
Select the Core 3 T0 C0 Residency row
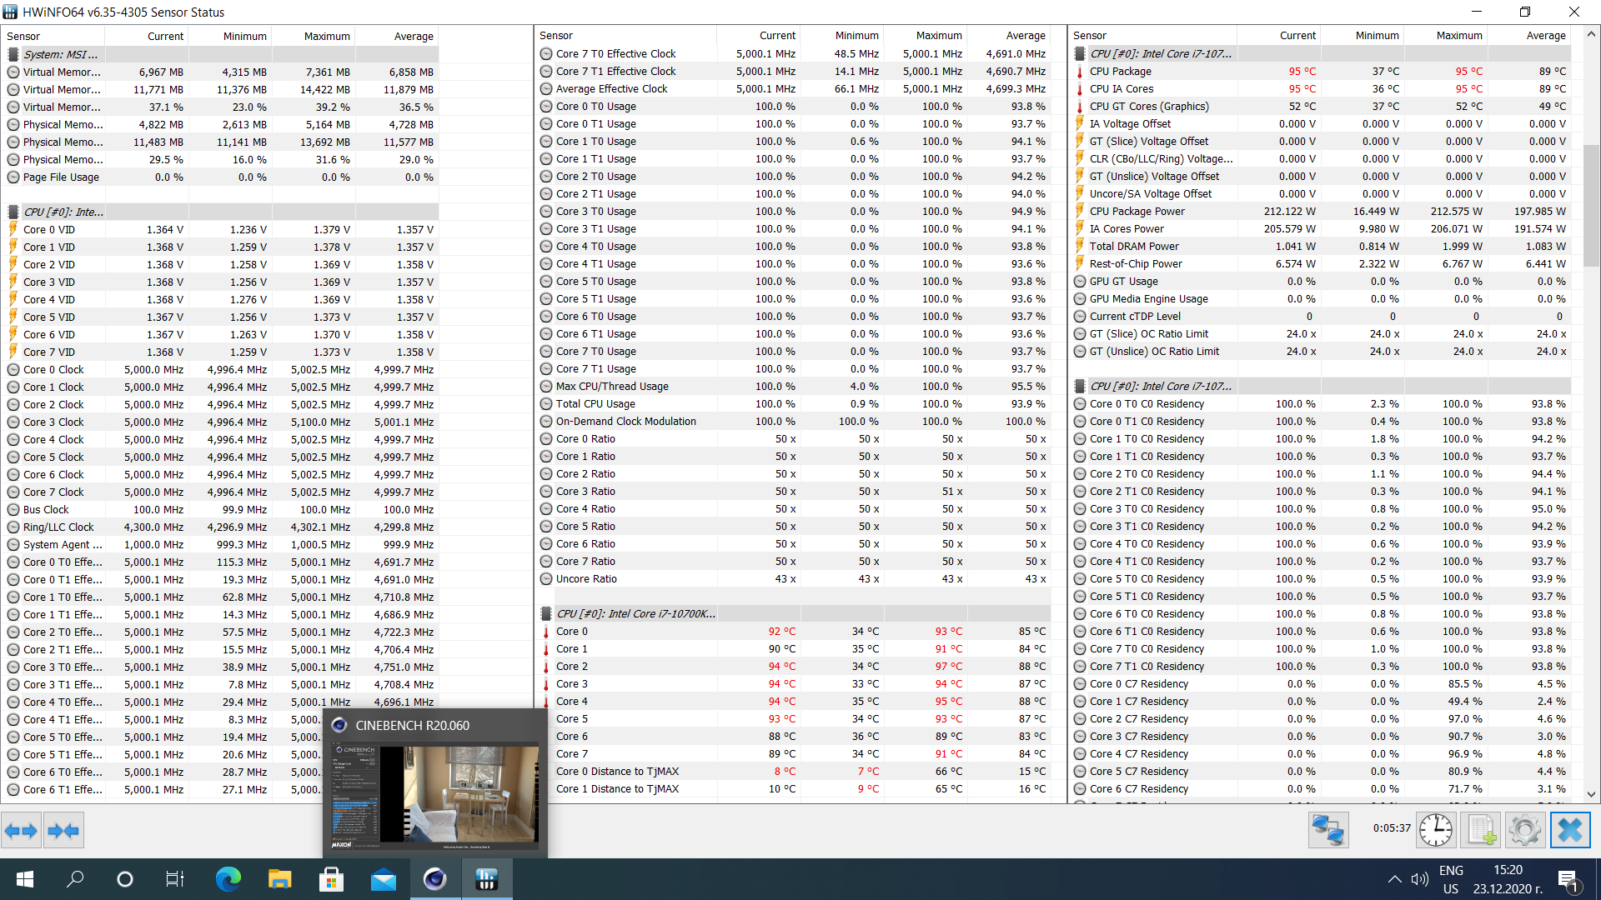1321,508
